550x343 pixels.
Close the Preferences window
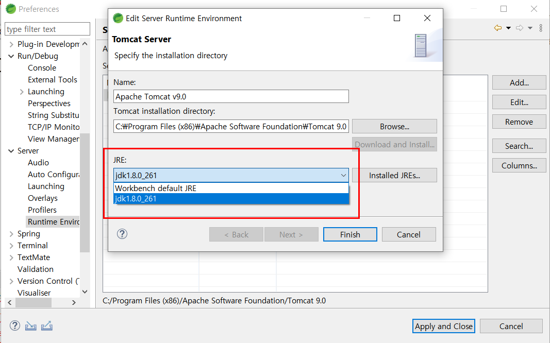tap(534, 9)
